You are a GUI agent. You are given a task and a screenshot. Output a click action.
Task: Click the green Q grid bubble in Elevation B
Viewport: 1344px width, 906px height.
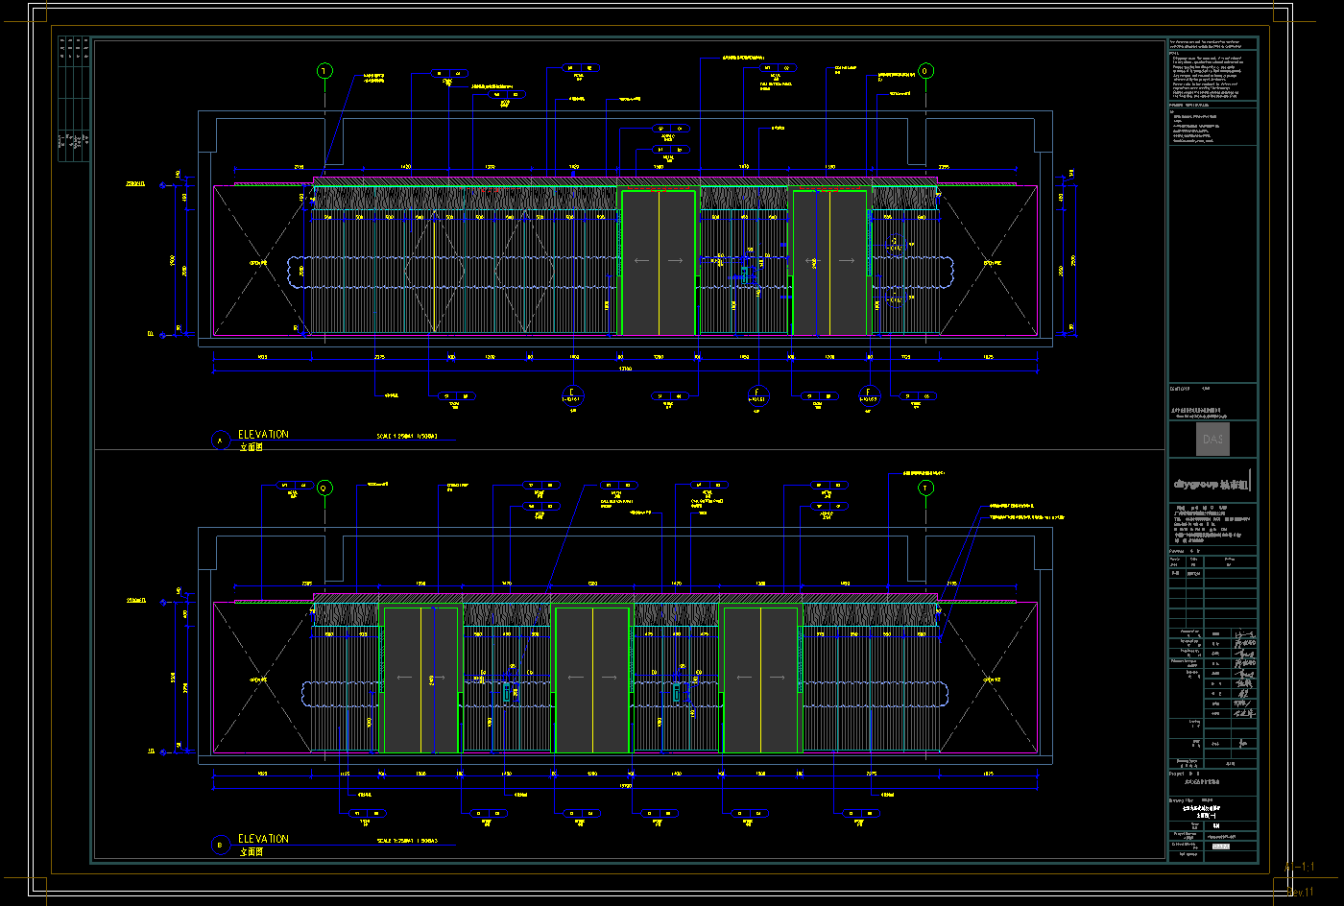click(324, 488)
